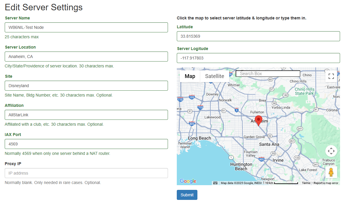The height and width of the screenshot is (204, 348).
Task: Click the Terminal Island map label
Action: click(x=185, y=145)
